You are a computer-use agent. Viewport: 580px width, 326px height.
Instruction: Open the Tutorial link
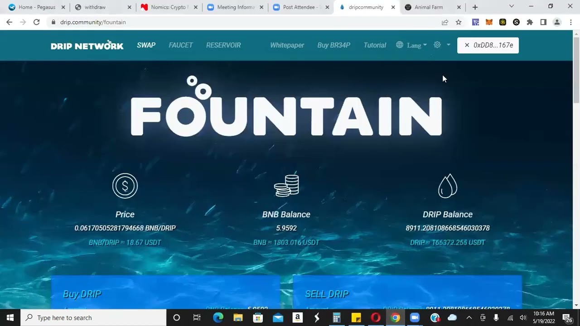(x=375, y=45)
